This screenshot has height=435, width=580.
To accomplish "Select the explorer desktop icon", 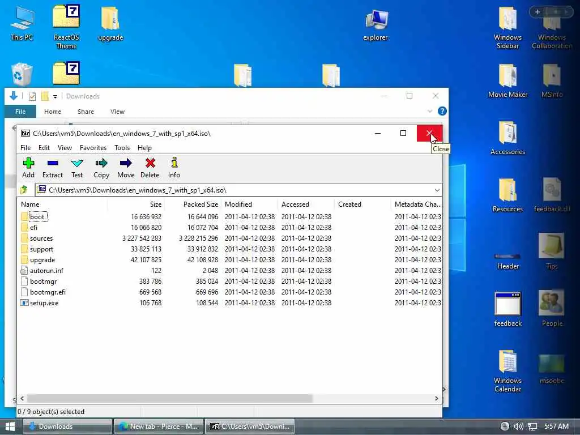I will click(376, 25).
